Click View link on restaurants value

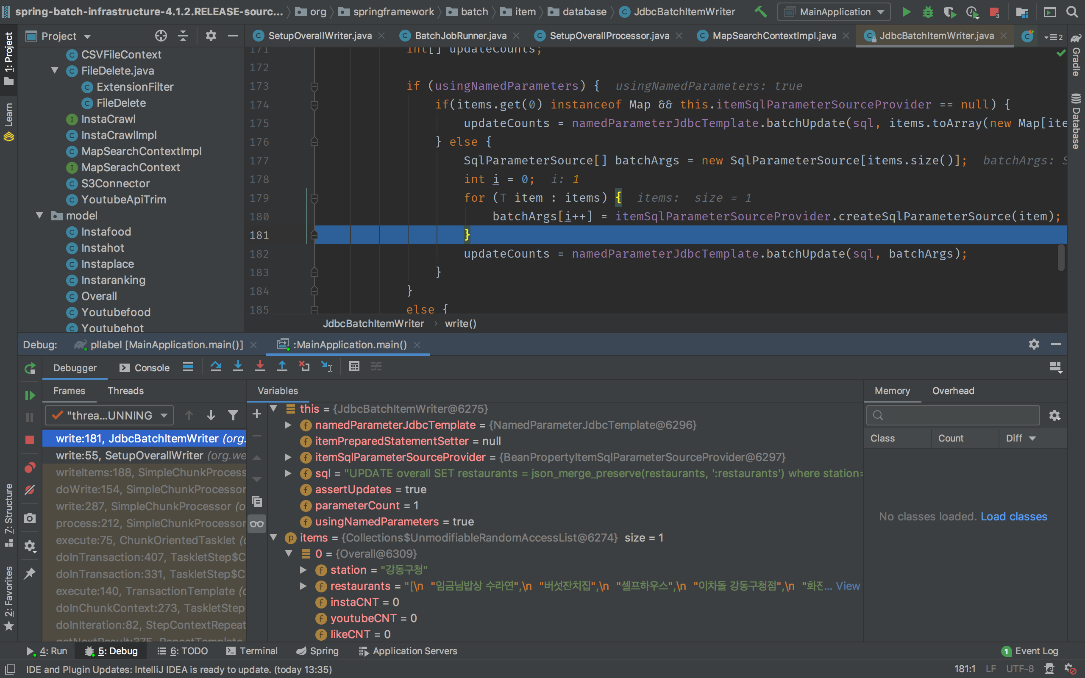pos(847,586)
